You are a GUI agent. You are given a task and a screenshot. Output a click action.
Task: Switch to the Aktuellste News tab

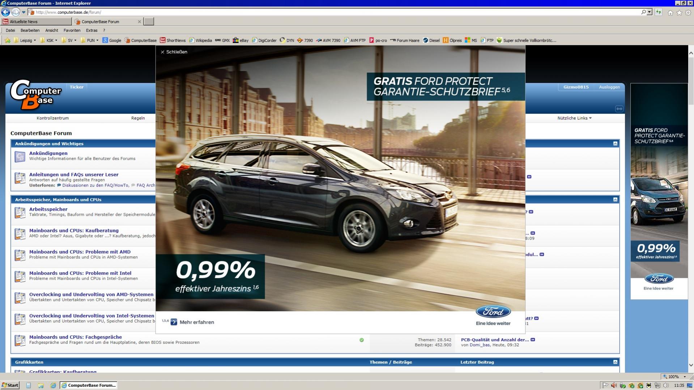click(36, 22)
